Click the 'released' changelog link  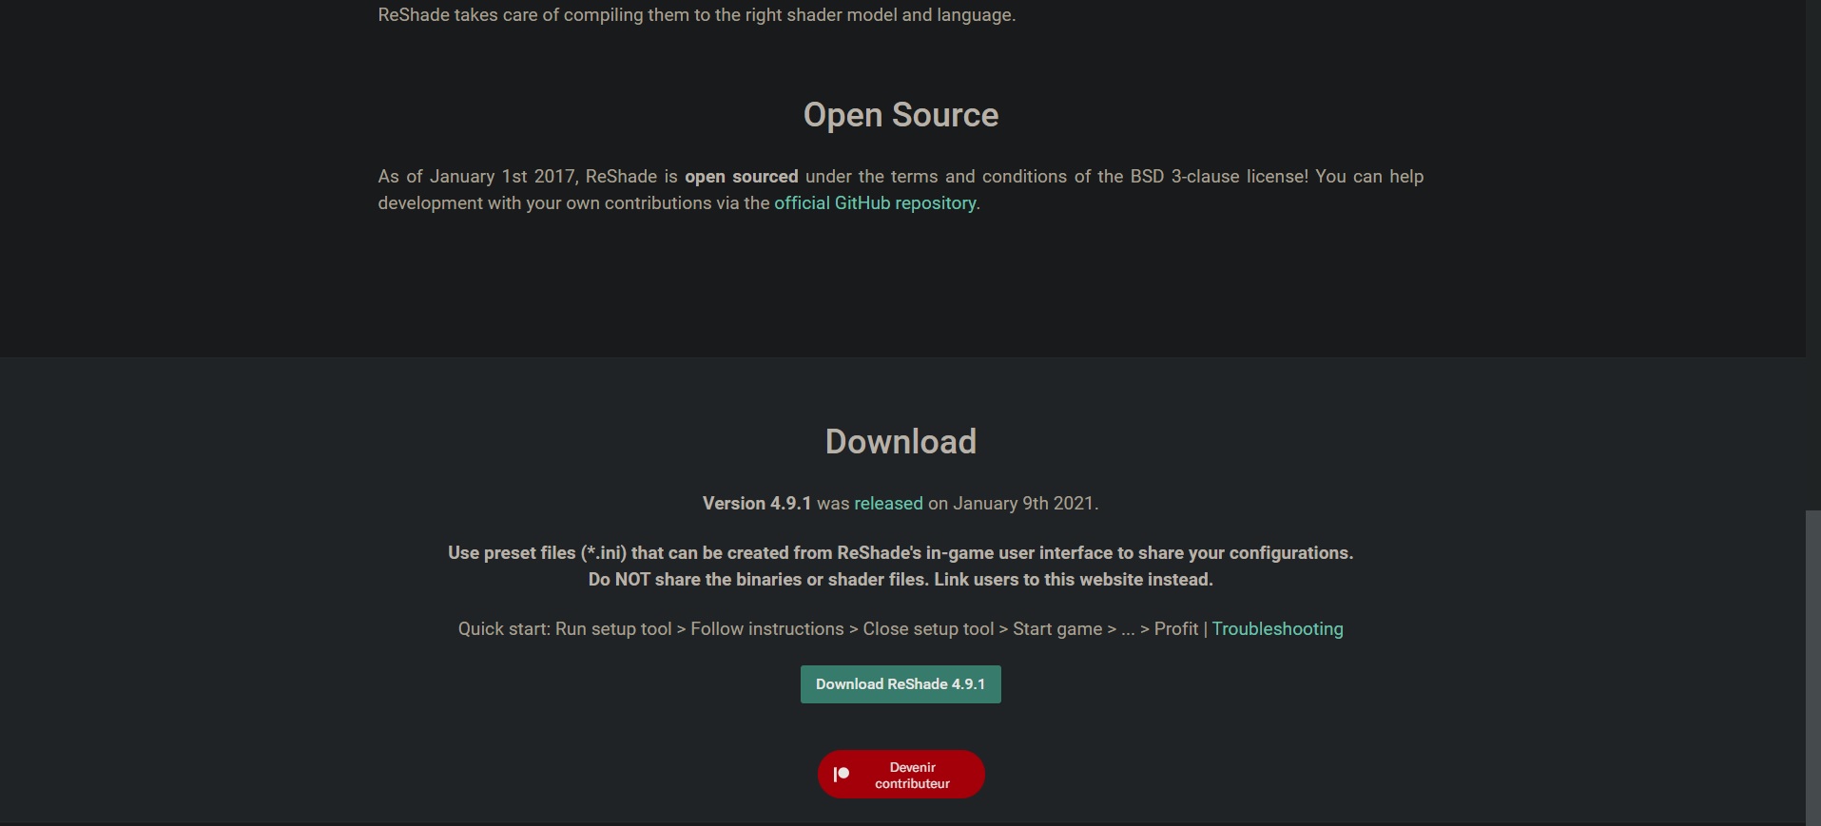coord(888,503)
